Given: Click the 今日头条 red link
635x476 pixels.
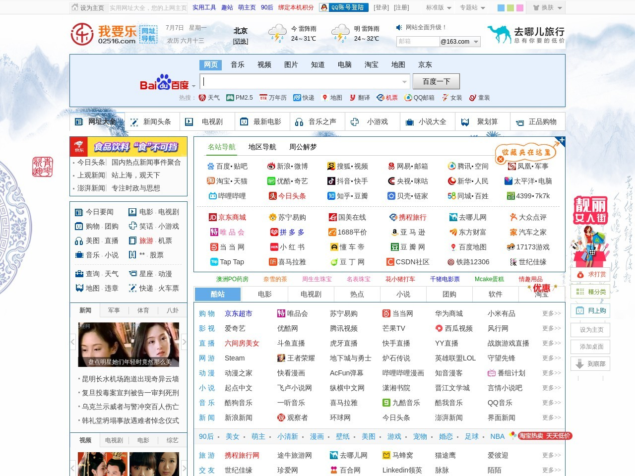Looking at the screenshot, I should pos(288,196).
